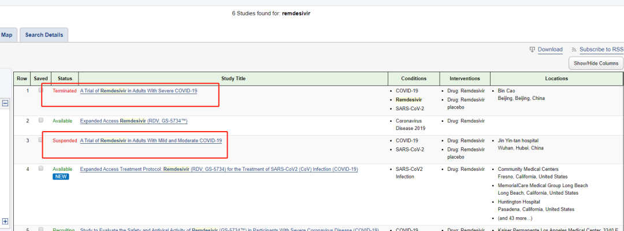Click 'Bin Cao' location text
Screen dimensions: 624x231
point(506,91)
